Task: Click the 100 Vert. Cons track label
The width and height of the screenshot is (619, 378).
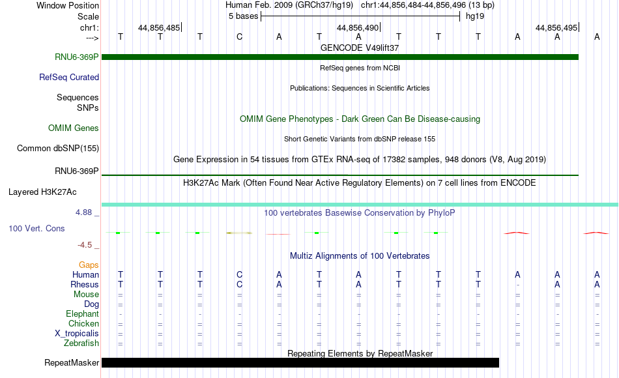Action: coord(36,228)
